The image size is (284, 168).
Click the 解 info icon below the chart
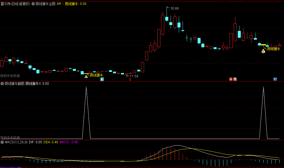pyautogui.click(x=102, y=79)
